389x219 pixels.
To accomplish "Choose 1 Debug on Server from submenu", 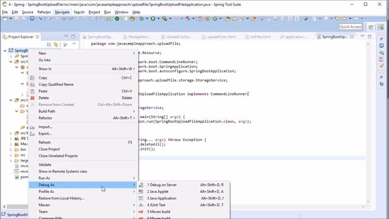I will tap(184, 185).
